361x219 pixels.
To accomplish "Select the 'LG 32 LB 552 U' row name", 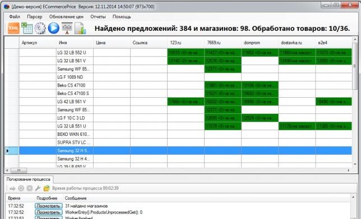I will coord(75,53).
